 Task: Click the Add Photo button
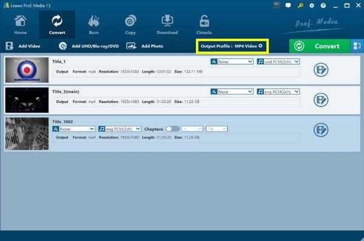144,46
